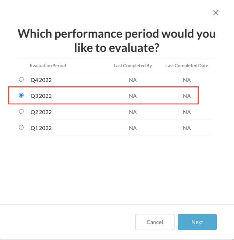Click Next to continue

tap(197, 222)
